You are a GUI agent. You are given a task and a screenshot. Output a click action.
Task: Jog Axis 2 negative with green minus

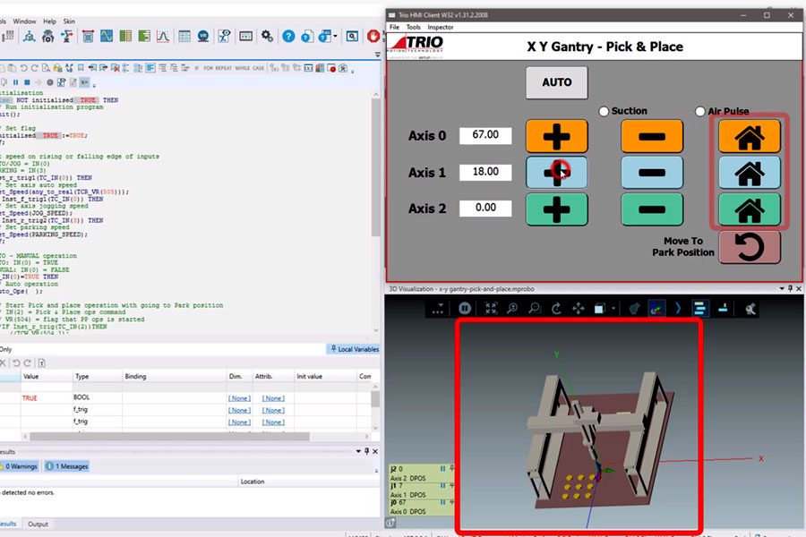pyautogui.click(x=652, y=209)
